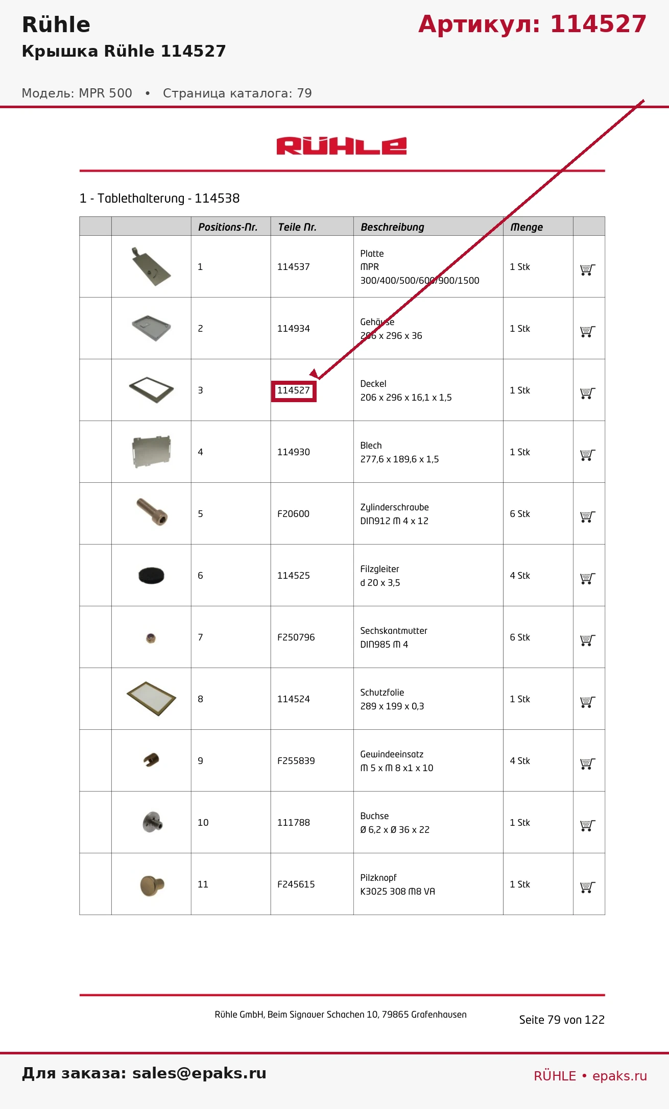Select highlighted part number 114527
The width and height of the screenshot is (669, 1109).
click(294, 390)
